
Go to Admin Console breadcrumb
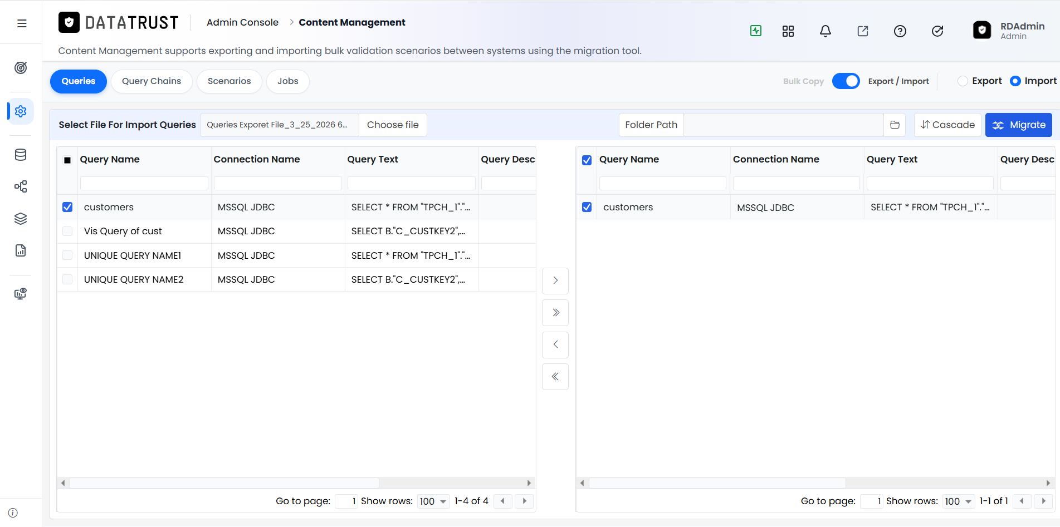coord(242,22)
